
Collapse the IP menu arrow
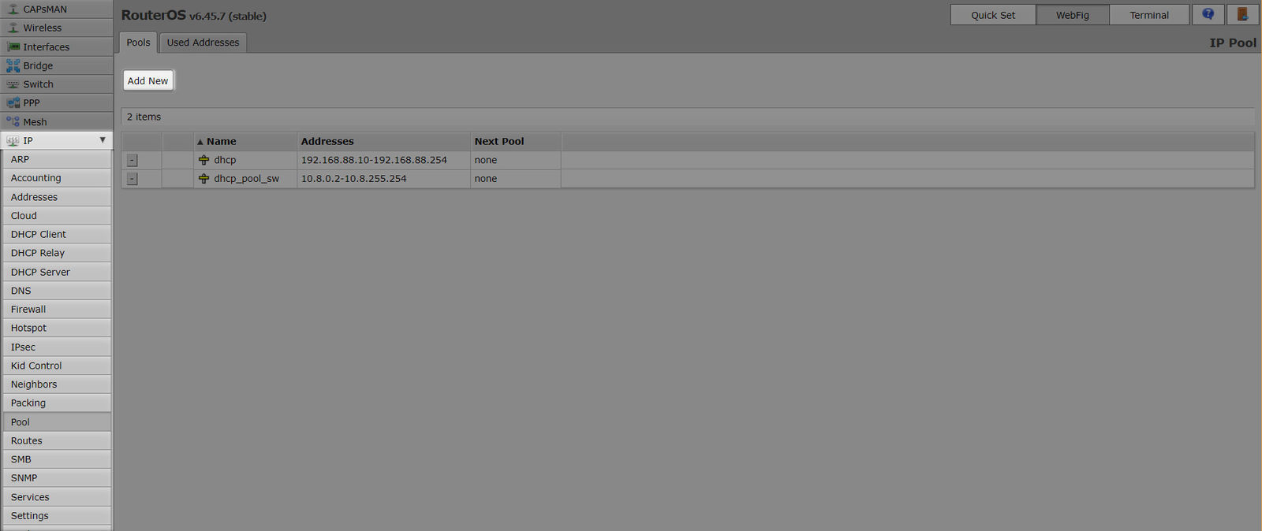tap(103, 140)
